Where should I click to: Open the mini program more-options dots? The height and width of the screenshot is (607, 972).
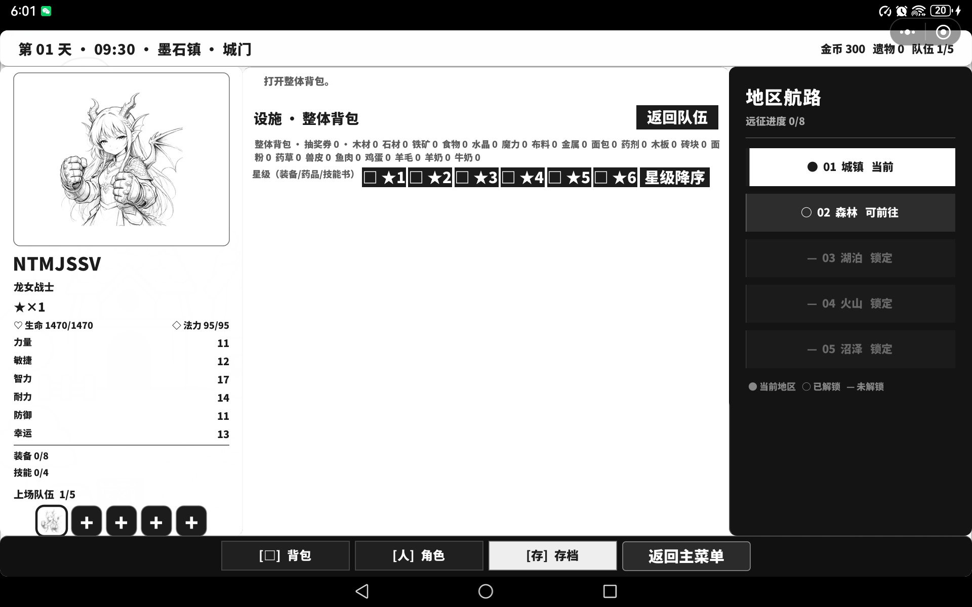click(x=907, y=32)
